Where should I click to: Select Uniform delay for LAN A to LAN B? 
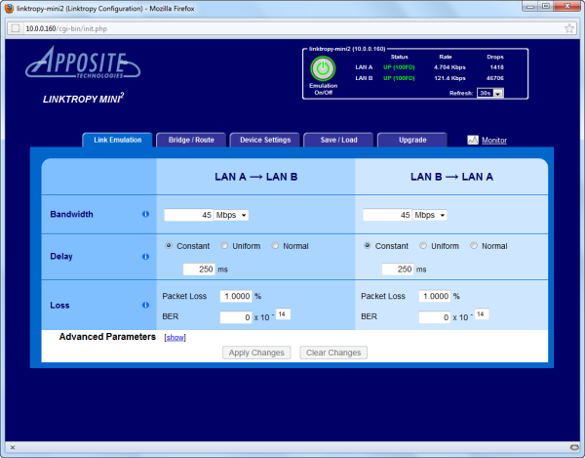(x=225, y=246)
